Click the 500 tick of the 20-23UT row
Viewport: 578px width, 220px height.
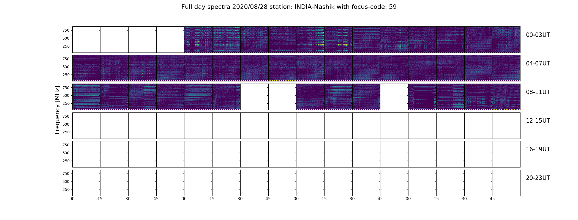pyautogui.click(x=66, y=182)
